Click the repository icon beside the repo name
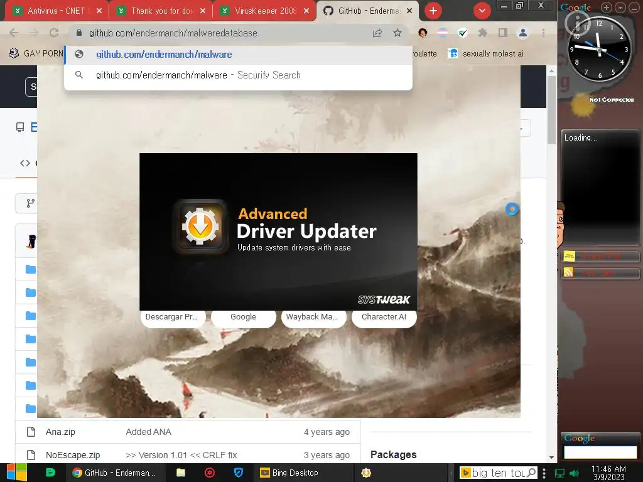Viewport: 643px width, 482px height. (20, 127)
